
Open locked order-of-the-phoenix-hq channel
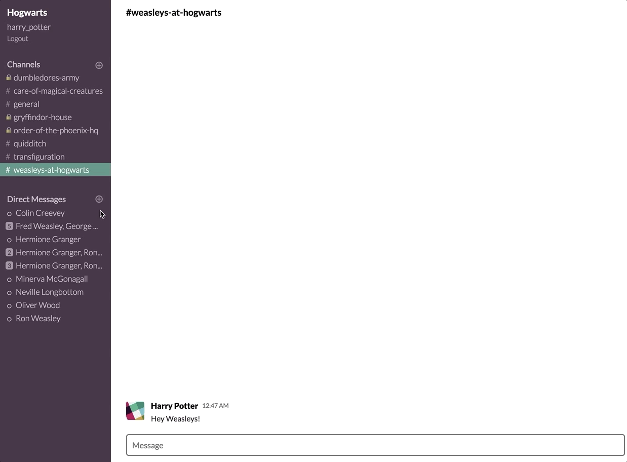pyautogui.click(x=55, y=130)
